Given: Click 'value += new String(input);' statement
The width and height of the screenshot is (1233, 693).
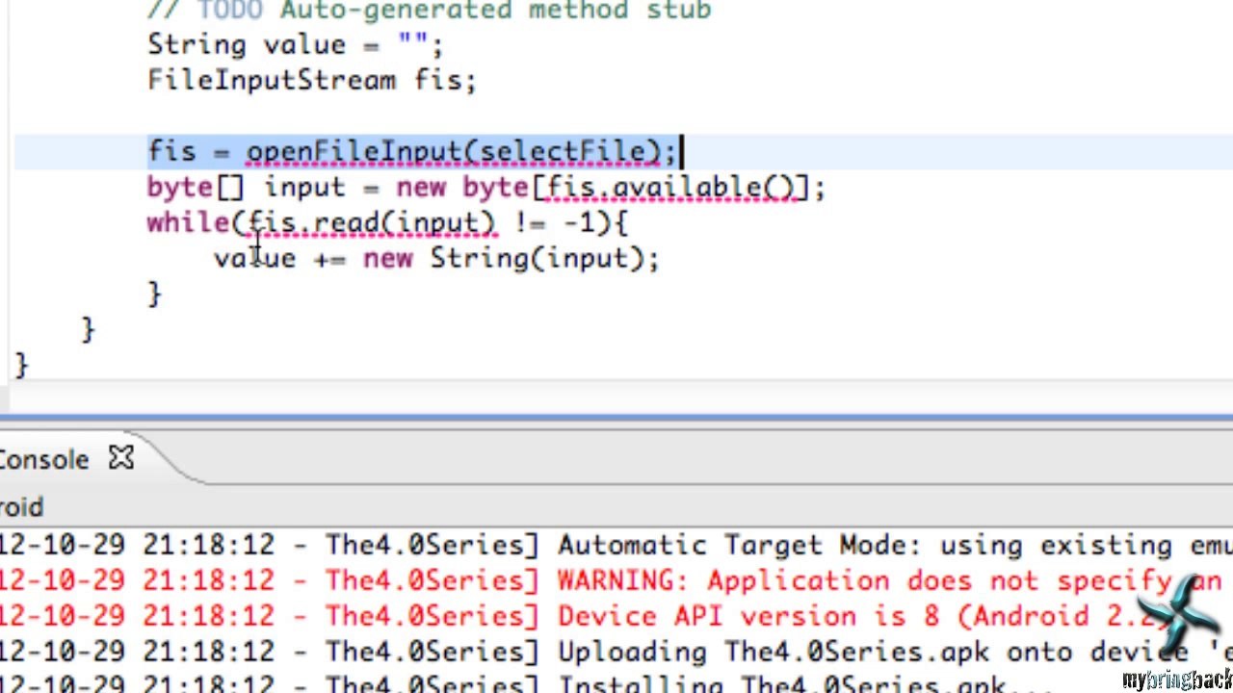Looking at the screenshot, I should coord(436,259).
